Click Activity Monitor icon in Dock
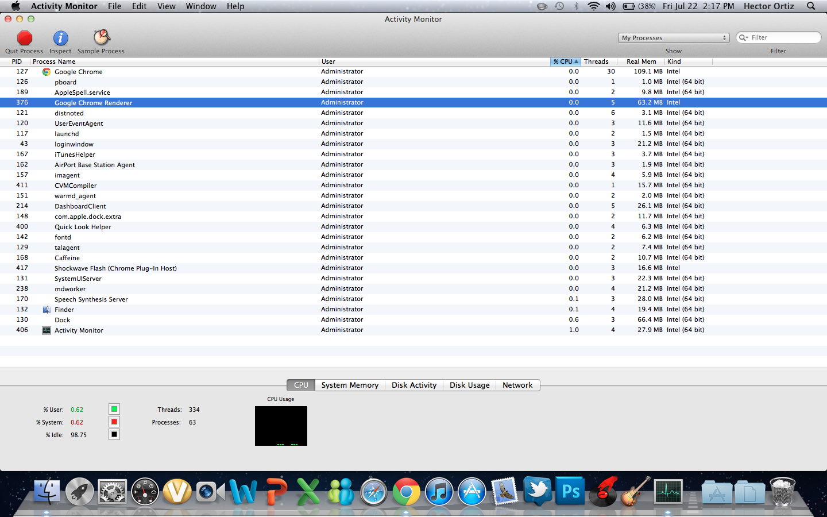This screenshot has width=827, height=517. 668,492
